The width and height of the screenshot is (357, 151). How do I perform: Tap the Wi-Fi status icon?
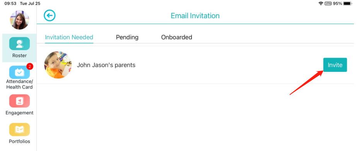click(x=321, y=3)
